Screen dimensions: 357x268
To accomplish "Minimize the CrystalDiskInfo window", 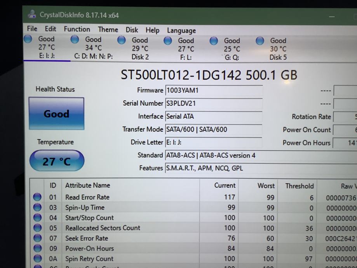I will click(x=332, y=17).
